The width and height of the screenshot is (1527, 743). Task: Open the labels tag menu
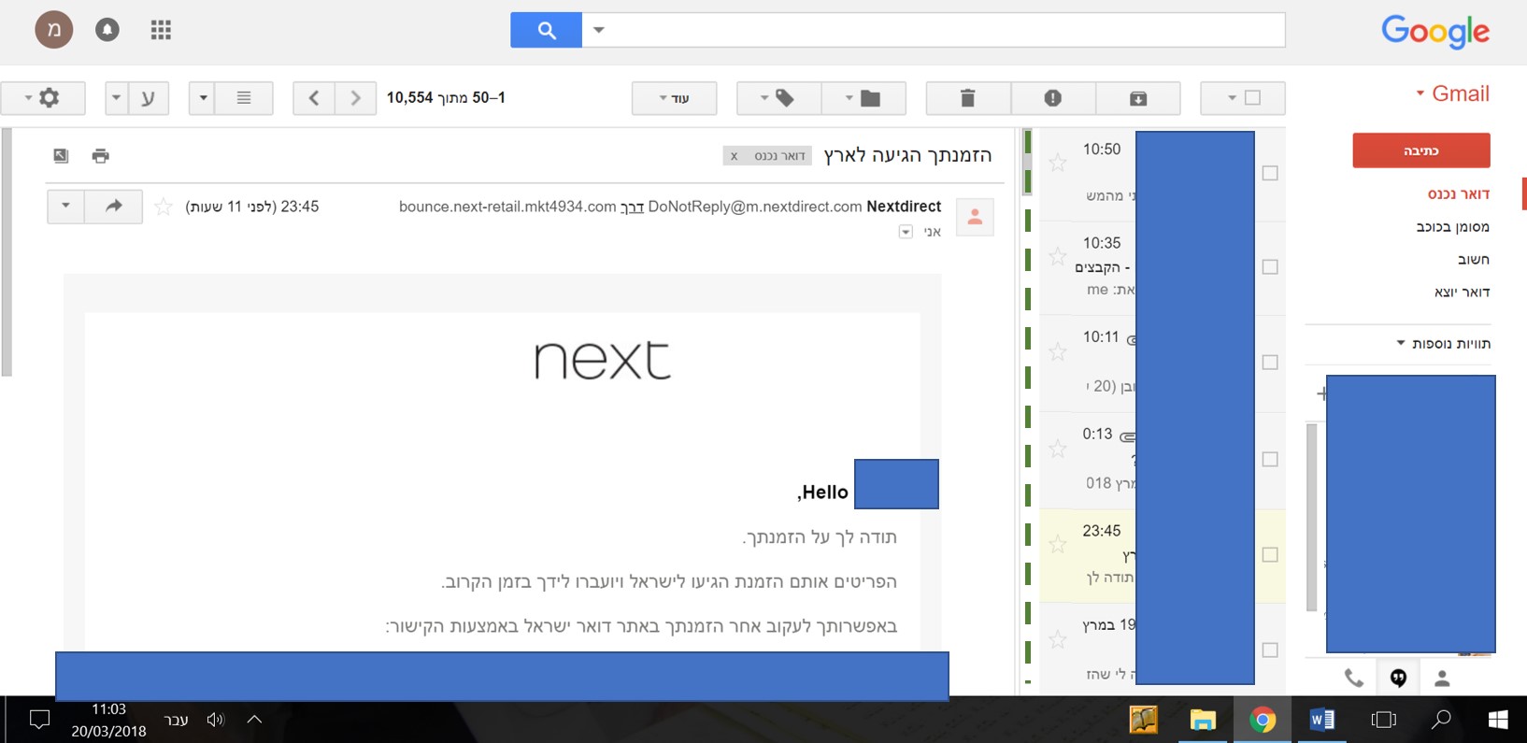tap(779, 97)
